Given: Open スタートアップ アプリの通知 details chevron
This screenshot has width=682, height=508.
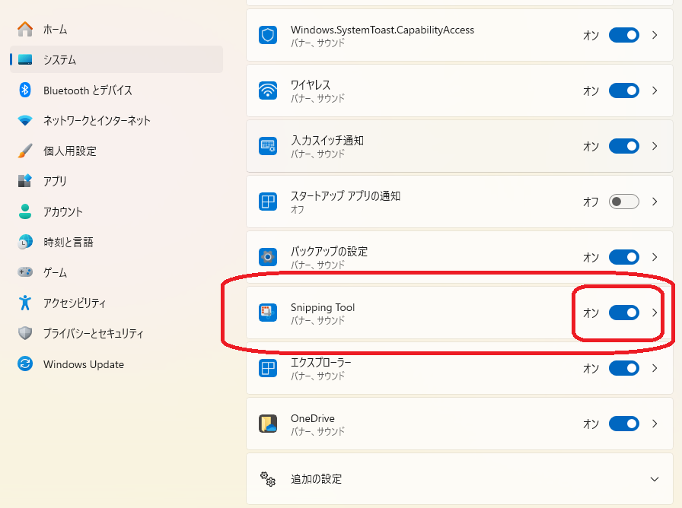Looking at the screenshot, I should 655,202.
